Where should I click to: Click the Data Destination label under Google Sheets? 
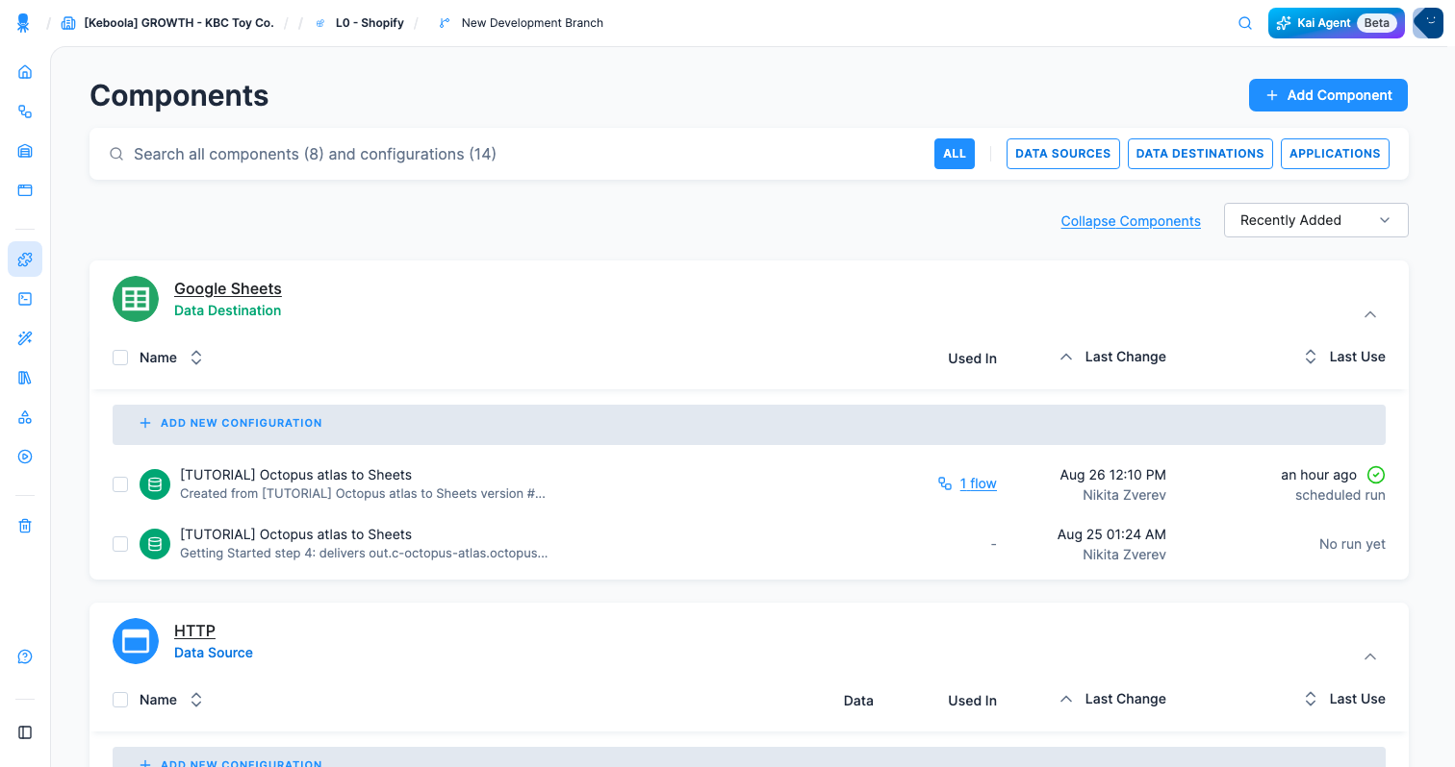(x=227, y=310)
